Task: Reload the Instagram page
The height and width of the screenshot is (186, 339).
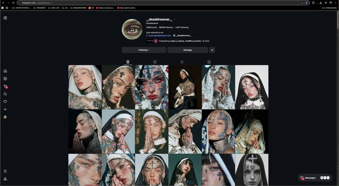Action: pos(13,3)
